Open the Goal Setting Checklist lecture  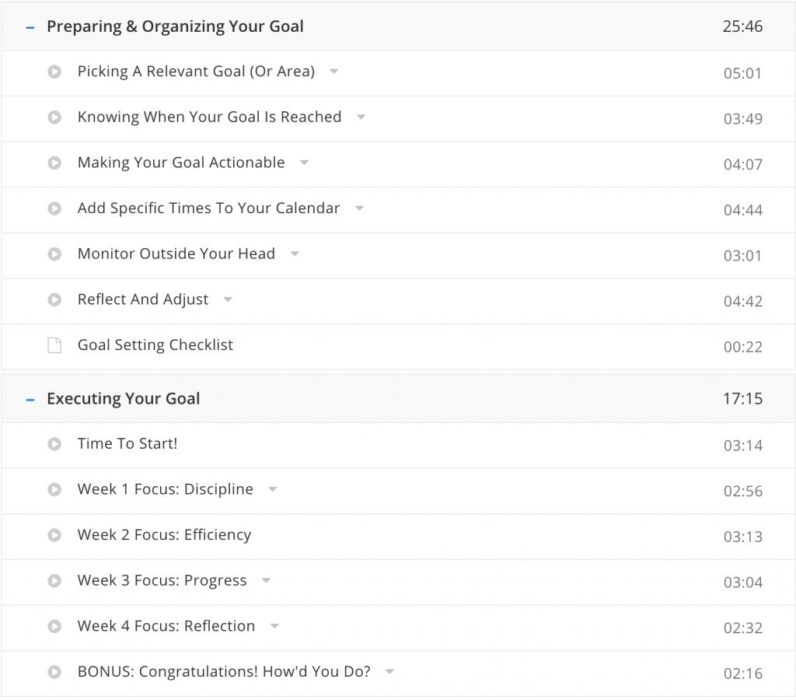click(155, 345)
